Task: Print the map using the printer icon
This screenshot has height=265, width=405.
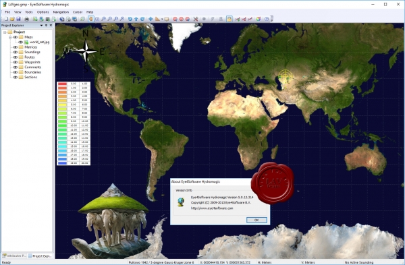Action: pos(26,19)
